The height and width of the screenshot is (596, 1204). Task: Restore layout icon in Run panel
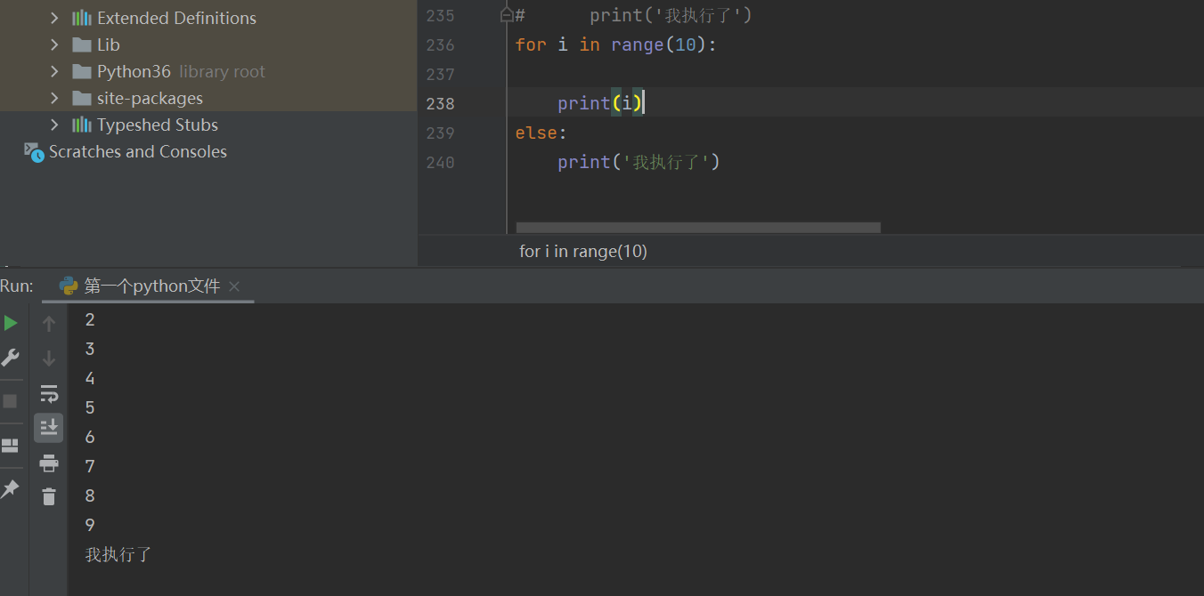[x=10, y=446]
